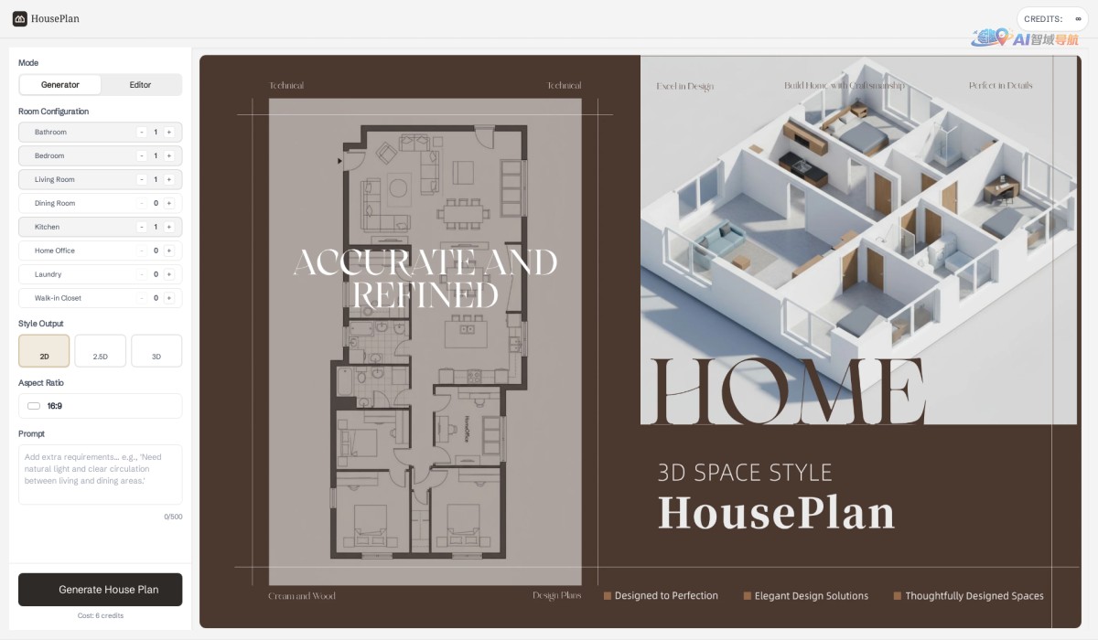
Task: Click the Living Room label
Action: tap(55, 180)
